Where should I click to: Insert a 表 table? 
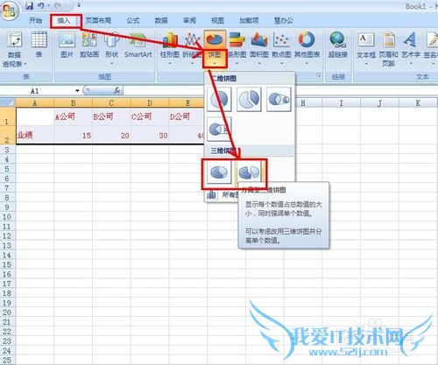pyautogui.click(x=39, y=46)
